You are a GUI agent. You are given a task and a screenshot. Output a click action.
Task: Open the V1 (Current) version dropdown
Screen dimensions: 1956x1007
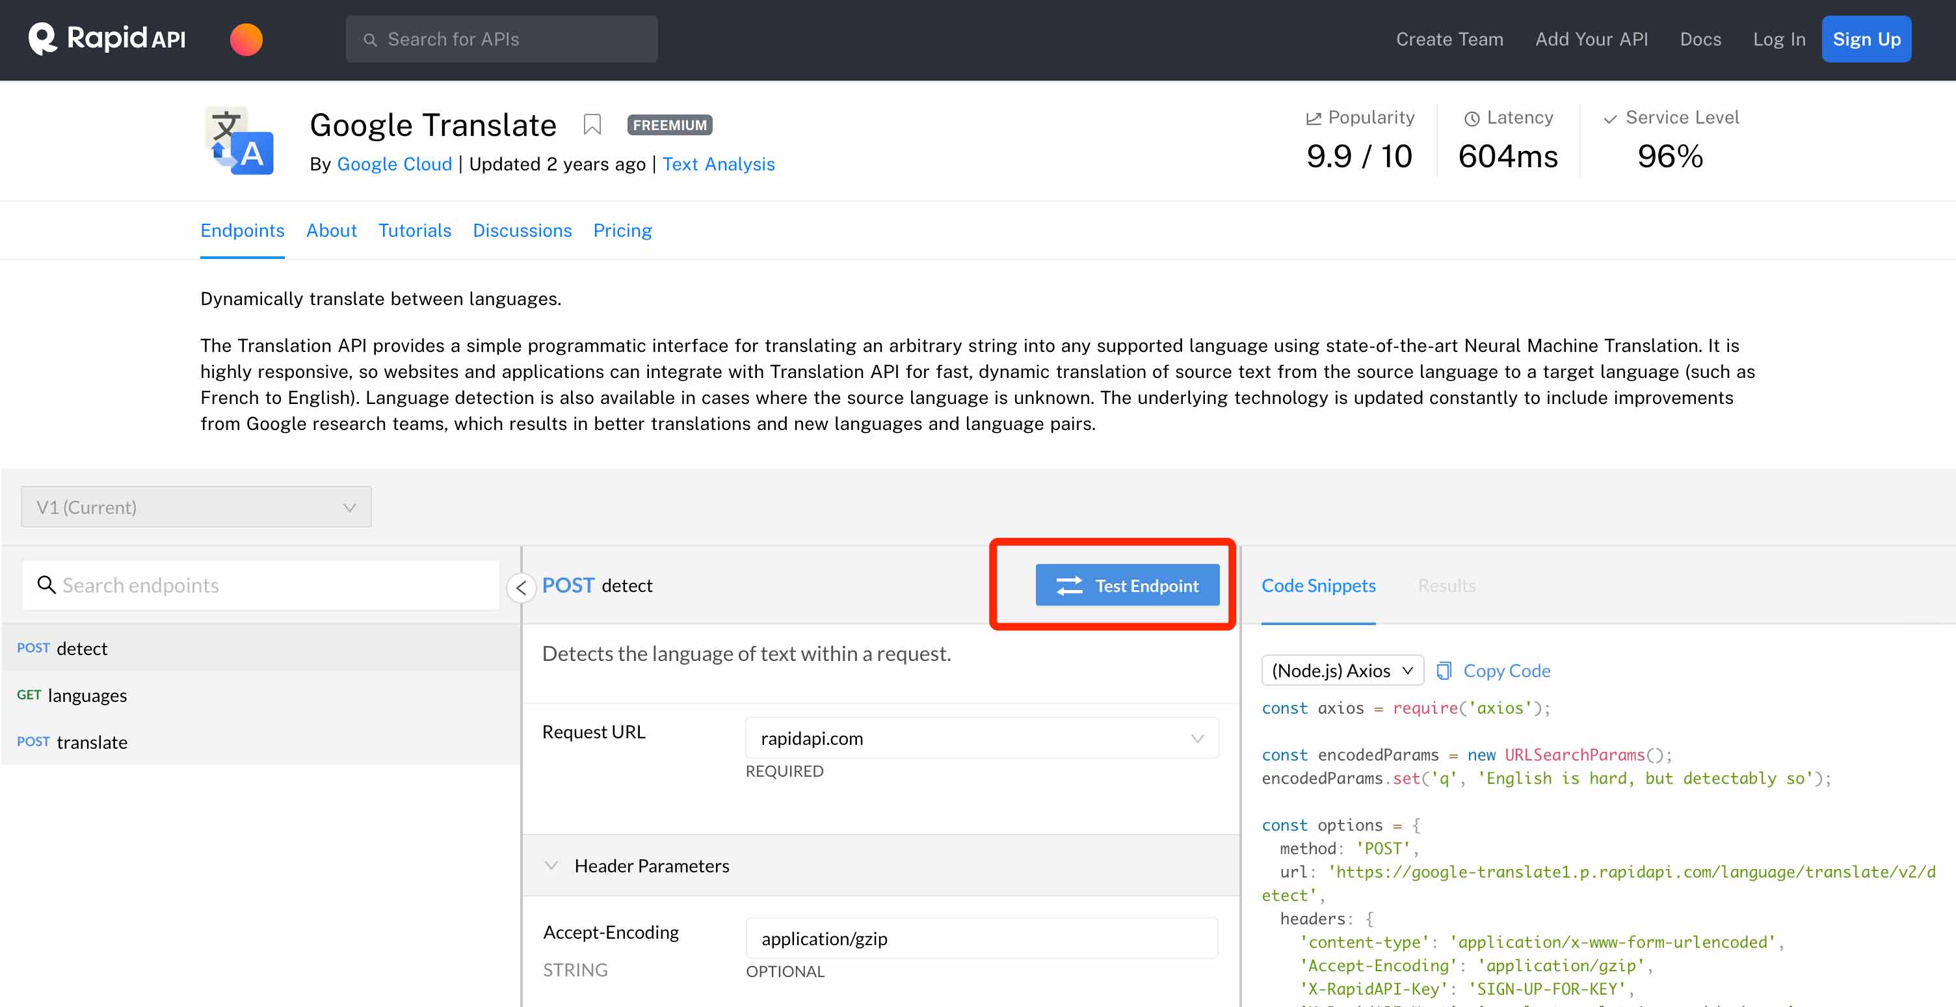click(196, 507)
